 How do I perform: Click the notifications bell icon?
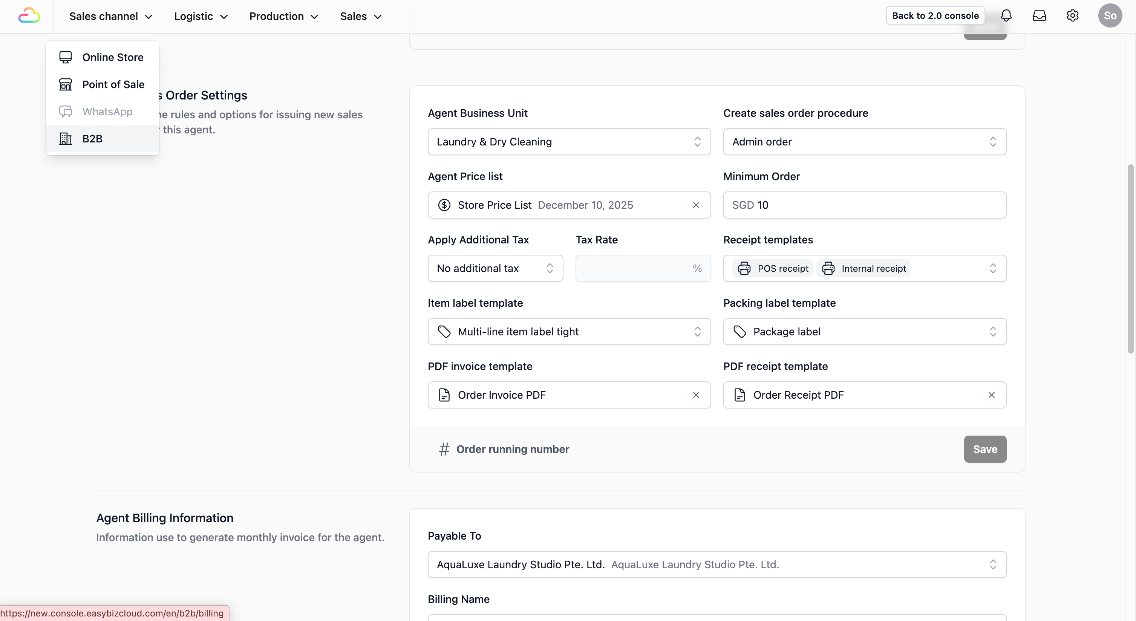pyautogui.click(x=1006, y=16)
